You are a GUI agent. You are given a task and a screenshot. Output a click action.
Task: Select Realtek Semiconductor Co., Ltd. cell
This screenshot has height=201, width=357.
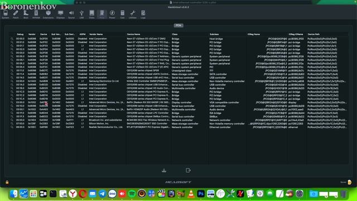click(106, 127)
